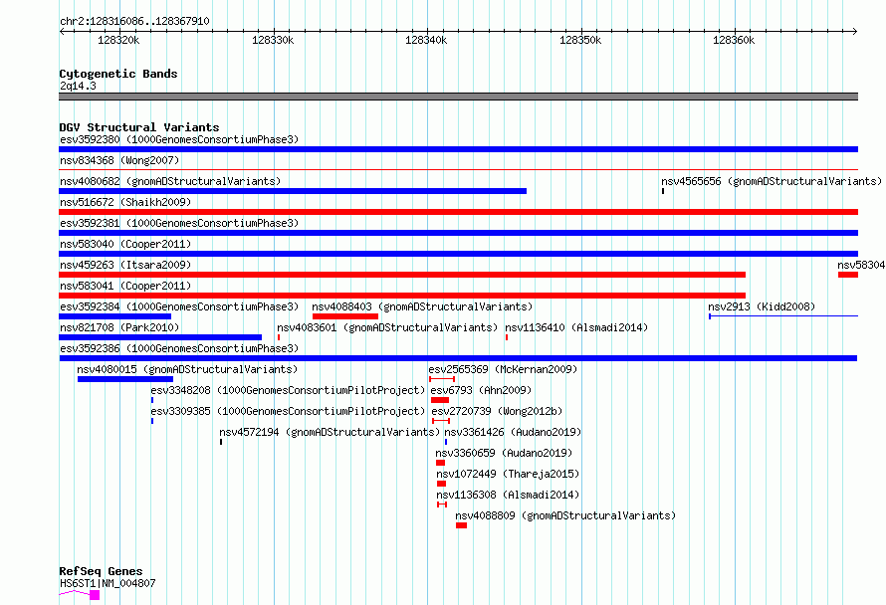Image resolution: width=886 pixels, height=605 pixels.
Task: Click the esv3592386 blue variant bar
Action: click(x=458, y=358)
